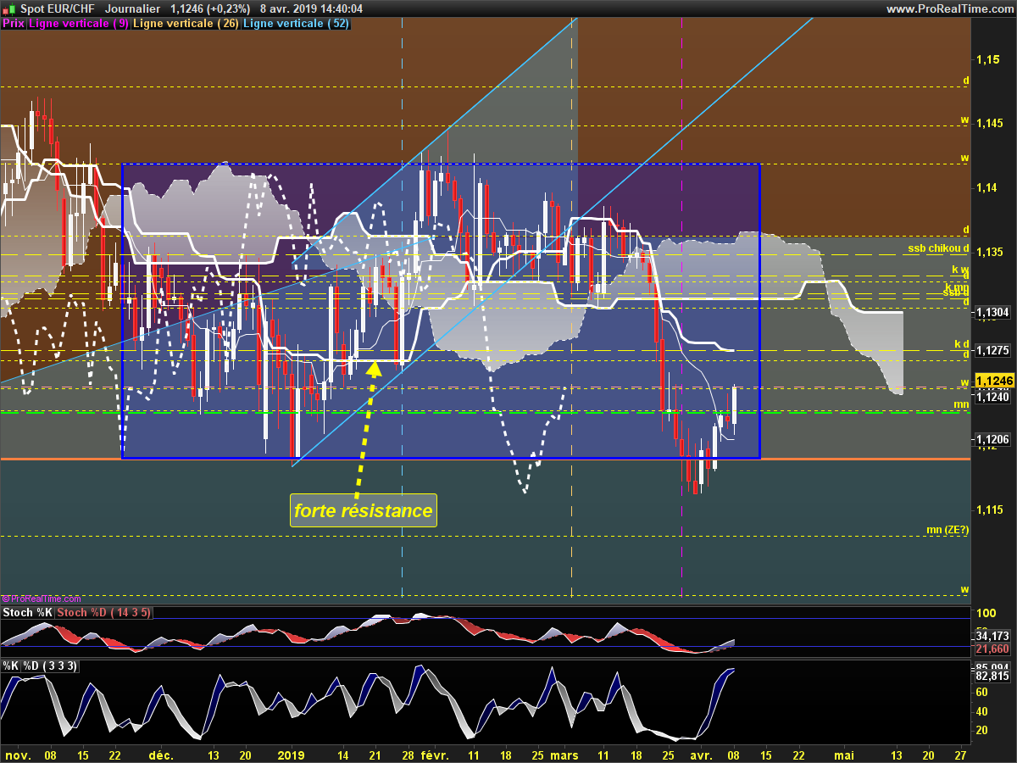Open the Ligne verticale (9) label
The image size is (1017, 763).
click(79, 24)
